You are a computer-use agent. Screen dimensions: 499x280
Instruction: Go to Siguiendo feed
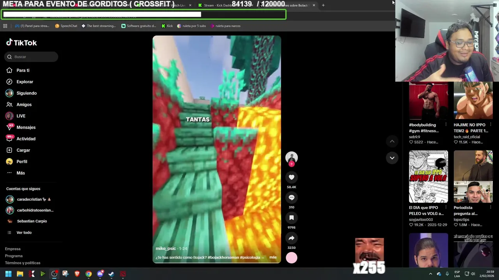pyautogui.click(x=26, y=93)
